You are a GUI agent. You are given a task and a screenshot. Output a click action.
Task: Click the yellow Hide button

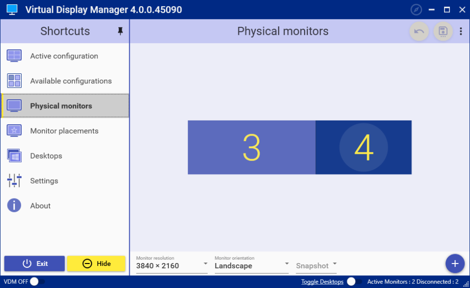tap(96, 264)
